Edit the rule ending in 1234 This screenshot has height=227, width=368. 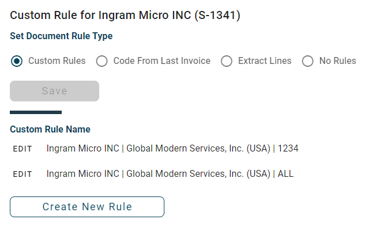[x=22, y=149]
